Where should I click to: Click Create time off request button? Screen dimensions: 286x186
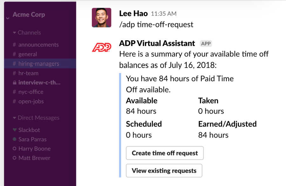click(x=165, y=153)
